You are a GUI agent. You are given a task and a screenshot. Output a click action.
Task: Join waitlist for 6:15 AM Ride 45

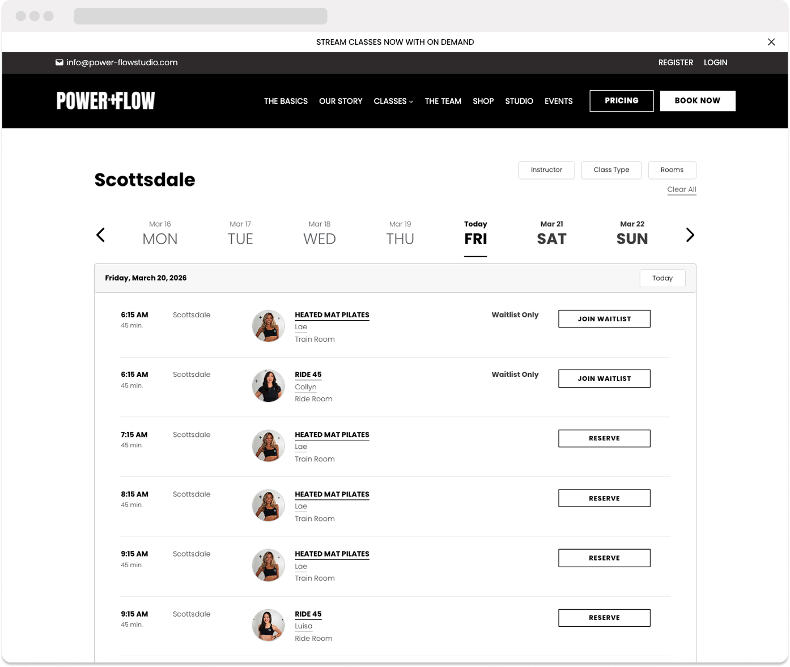click(x=604, y=379)
